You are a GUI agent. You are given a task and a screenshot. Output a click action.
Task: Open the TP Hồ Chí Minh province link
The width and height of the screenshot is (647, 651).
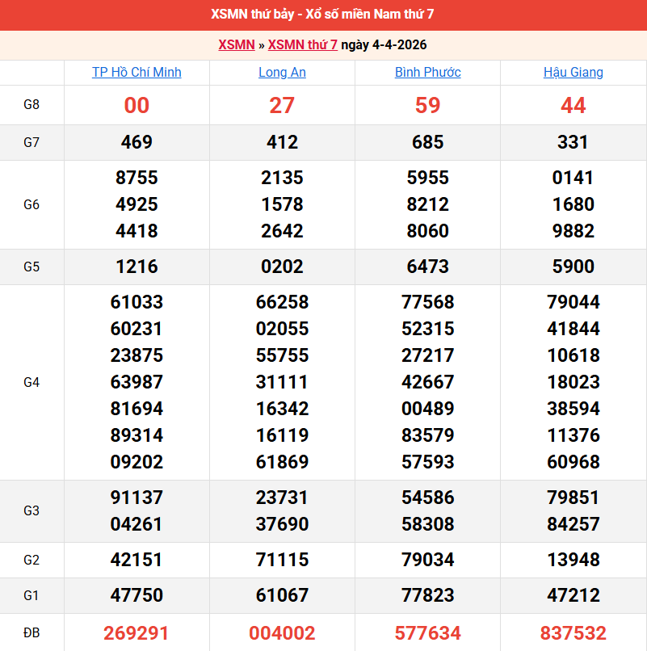pos(137,72)
